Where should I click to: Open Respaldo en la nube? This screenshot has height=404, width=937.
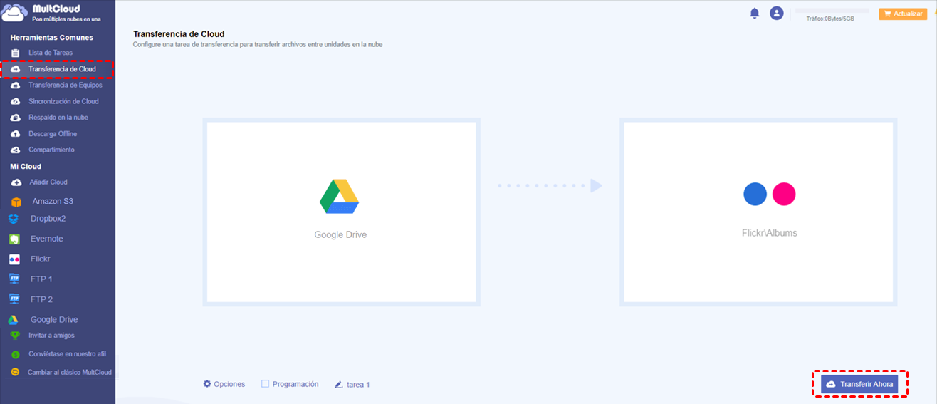tap(57, 117)
